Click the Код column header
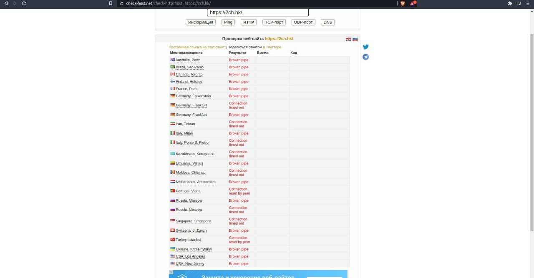This screenshot has width=534, height=278. pos(294,53)
